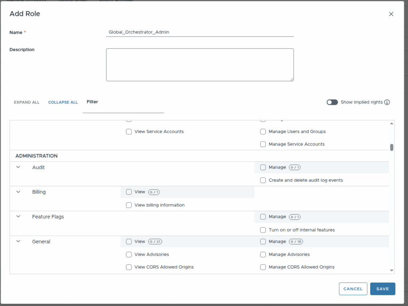Collapse the Billing section chevron
The image size is (408, 306).
[18, 192]
